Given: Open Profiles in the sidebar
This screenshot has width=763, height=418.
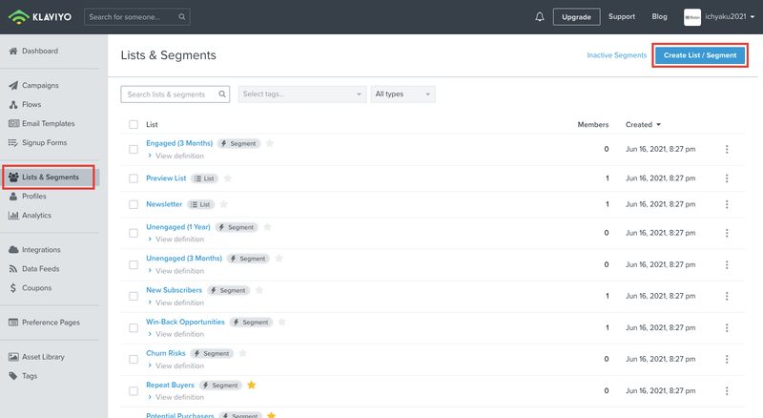Looking at the screenshot, I should 28,196.
